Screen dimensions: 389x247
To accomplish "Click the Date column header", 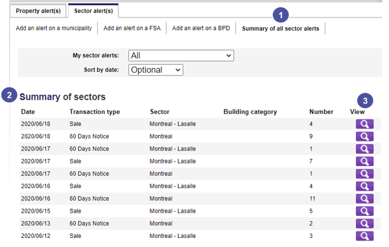I will click(28, 112).
